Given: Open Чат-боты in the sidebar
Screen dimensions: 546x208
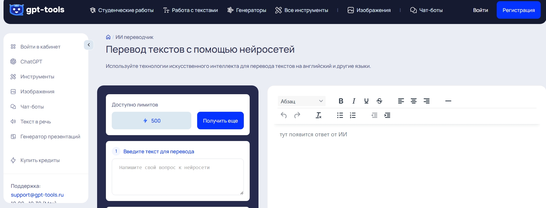Looking at the screenshot, I should point(27,107).
